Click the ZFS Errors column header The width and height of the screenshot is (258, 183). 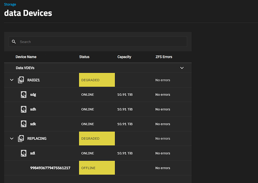pos(164,57)
